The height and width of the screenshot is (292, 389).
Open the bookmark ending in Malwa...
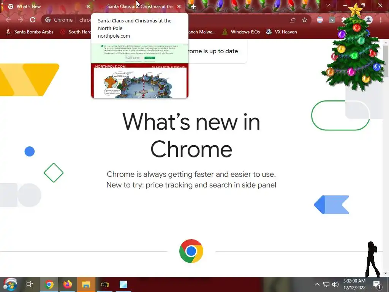coord(202,32)
